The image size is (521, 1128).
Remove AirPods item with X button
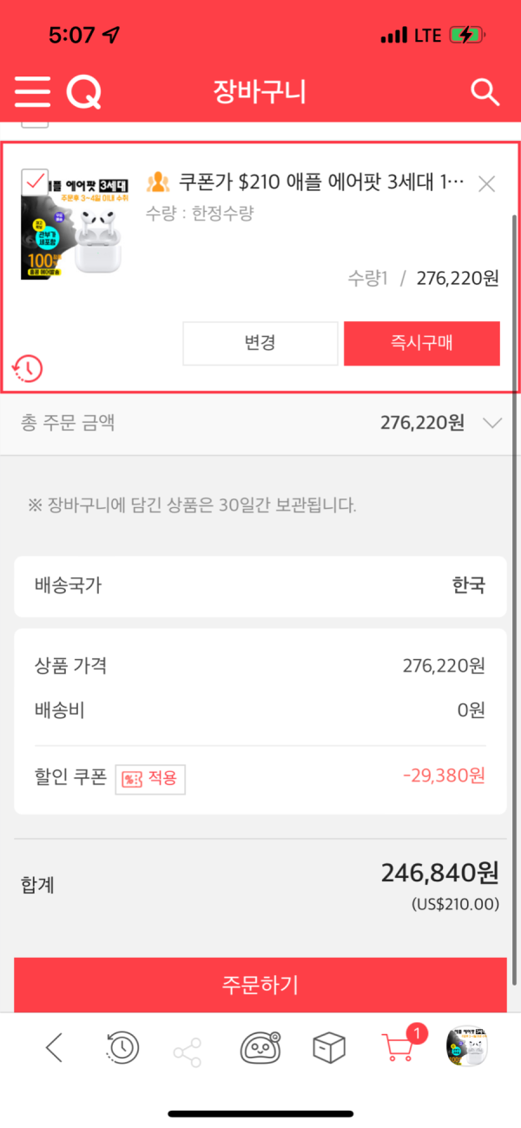[x=487, y=183]
